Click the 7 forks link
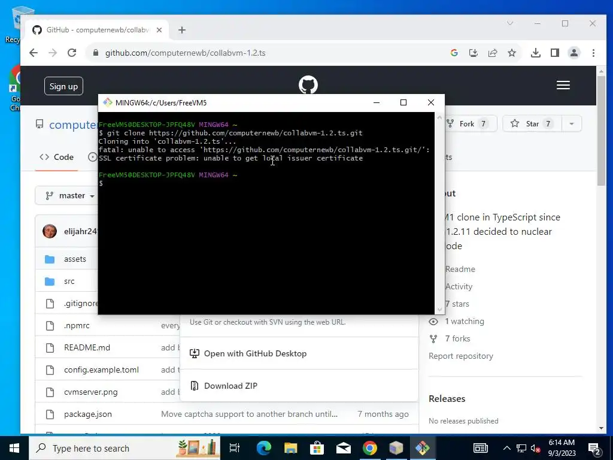Image resolution: width=613 pixels, height=460 pixels. coord(457,339)
